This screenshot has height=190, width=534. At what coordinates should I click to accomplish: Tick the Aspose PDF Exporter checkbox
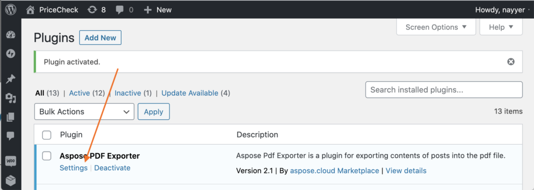[46, 156]
